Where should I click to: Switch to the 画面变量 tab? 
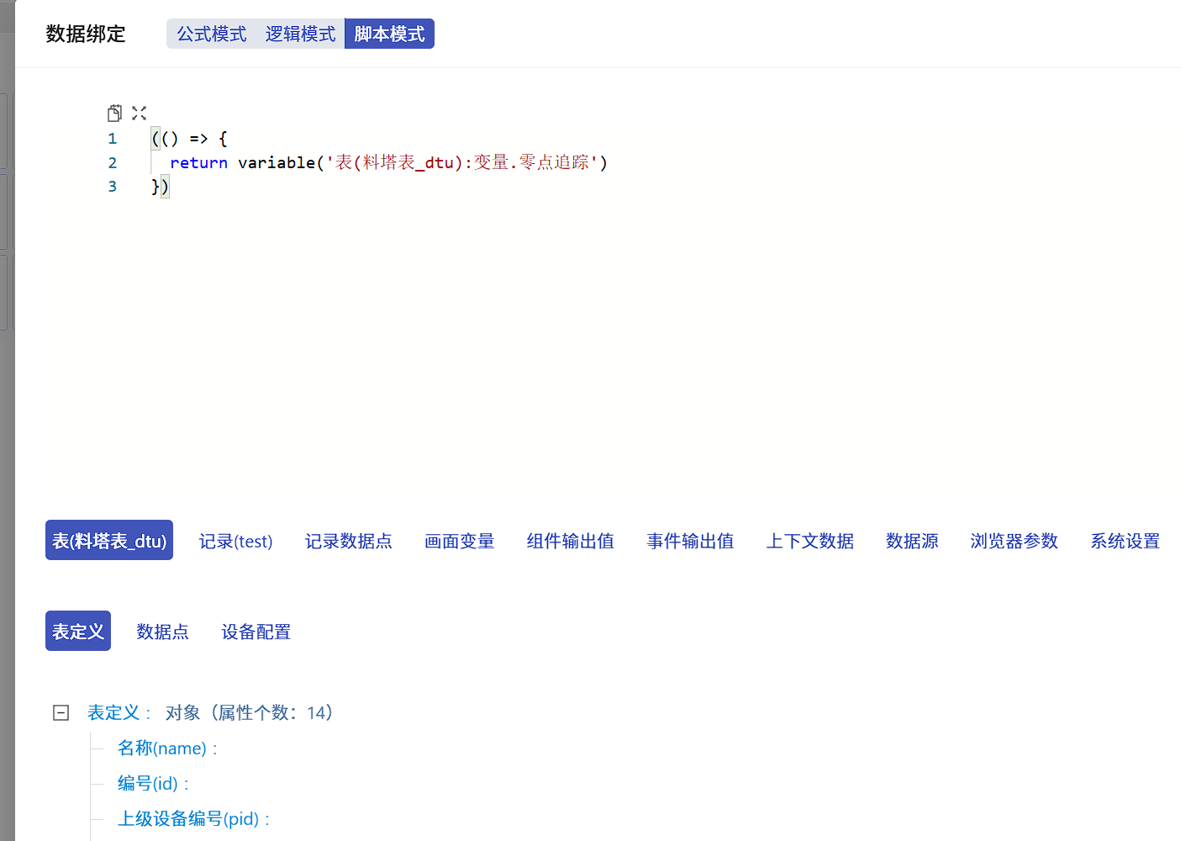tap(460, 541)
